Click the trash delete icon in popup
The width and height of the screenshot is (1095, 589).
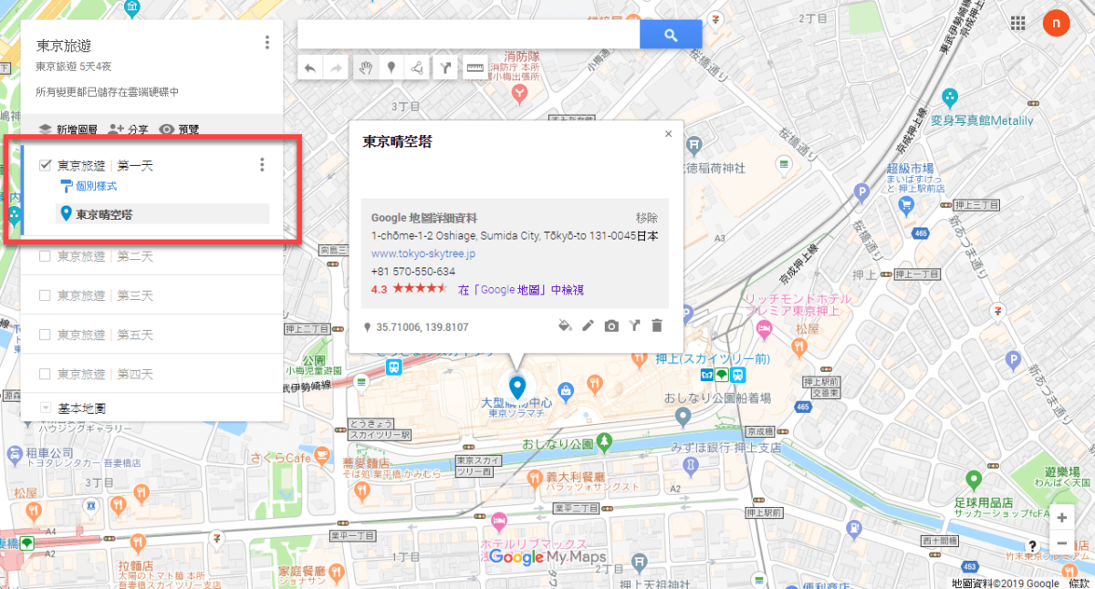click(657, 325)
